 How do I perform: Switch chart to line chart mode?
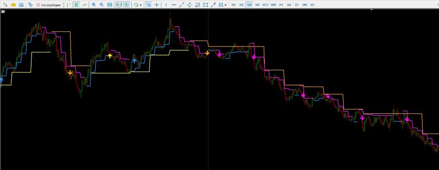pos(84,5)
